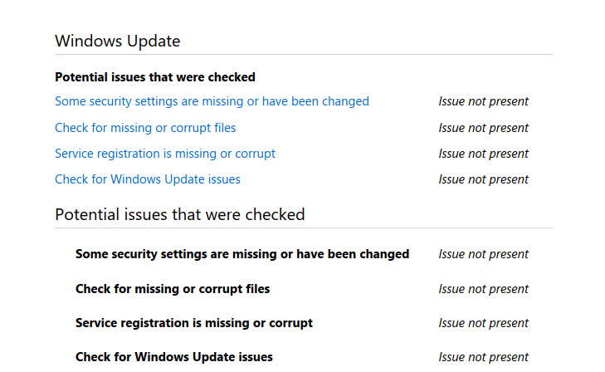This screenshot has height=372, width=605.
Task: Open the blue "Check for Windows Update issues" link
Action: click(x=148, y=179)
